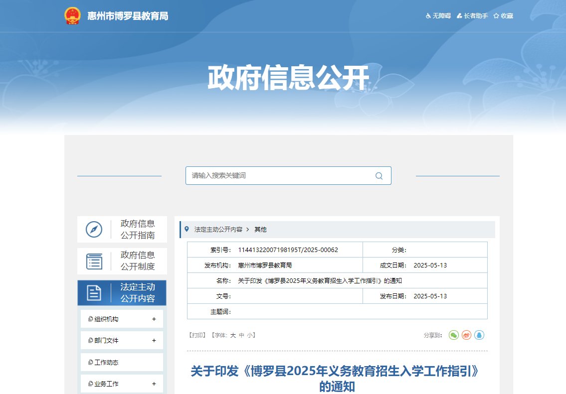This screenshot has height=394, width=566.
Task: Click the 工作动态 copy icon
Action: click(91, 362)
